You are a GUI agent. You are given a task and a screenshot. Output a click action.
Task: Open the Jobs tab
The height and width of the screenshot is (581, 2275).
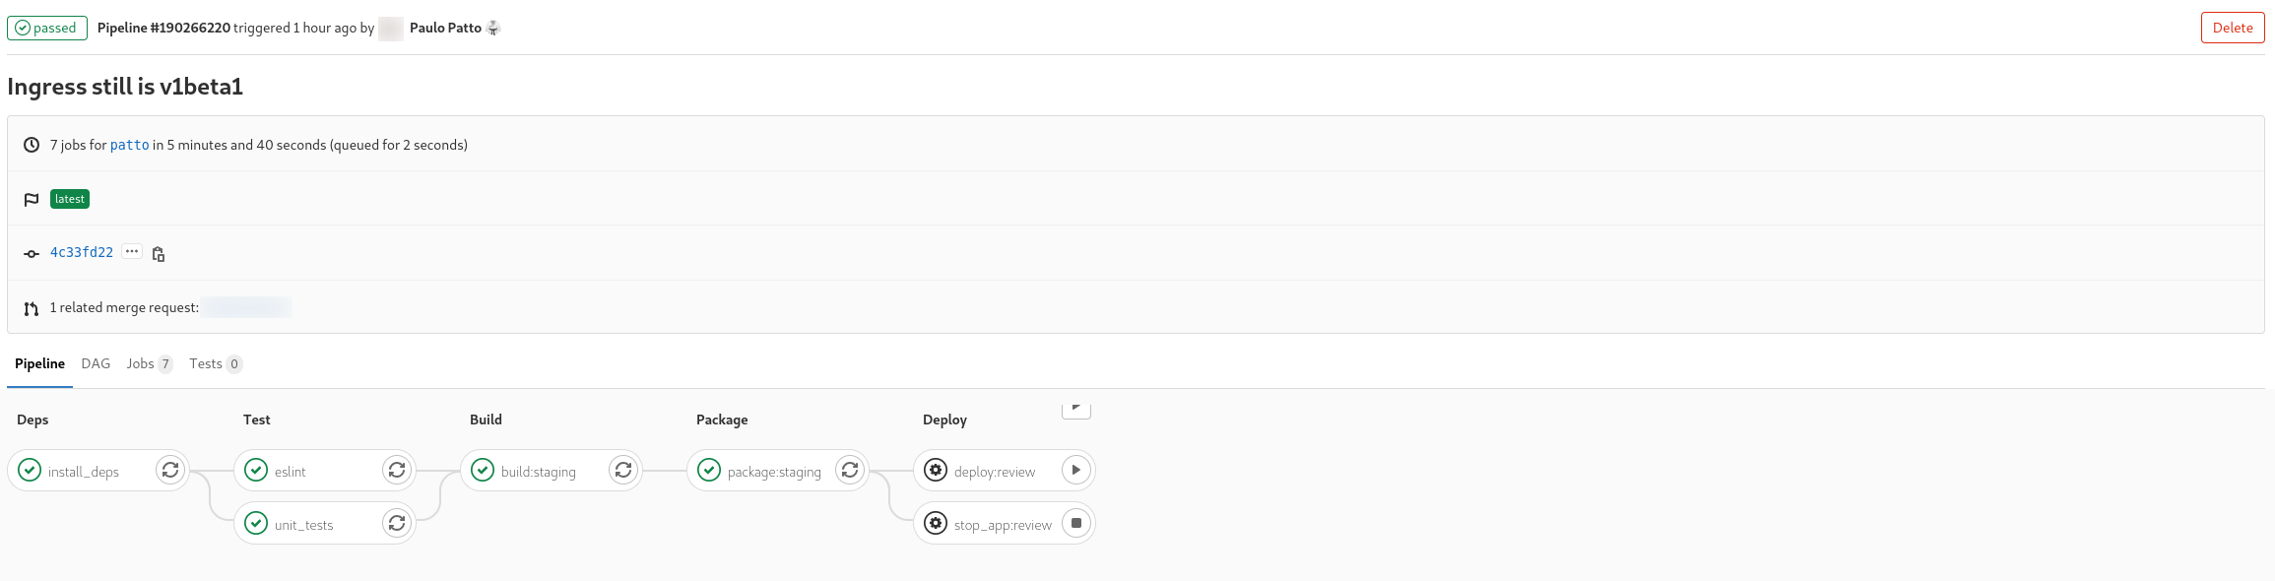[x=149, y=363]
